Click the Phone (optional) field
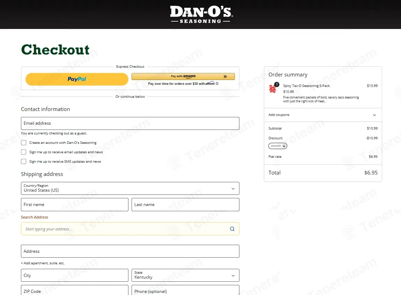Image resolution: width=401 pixels, height=295 pixels. click(x=185, y=290)
